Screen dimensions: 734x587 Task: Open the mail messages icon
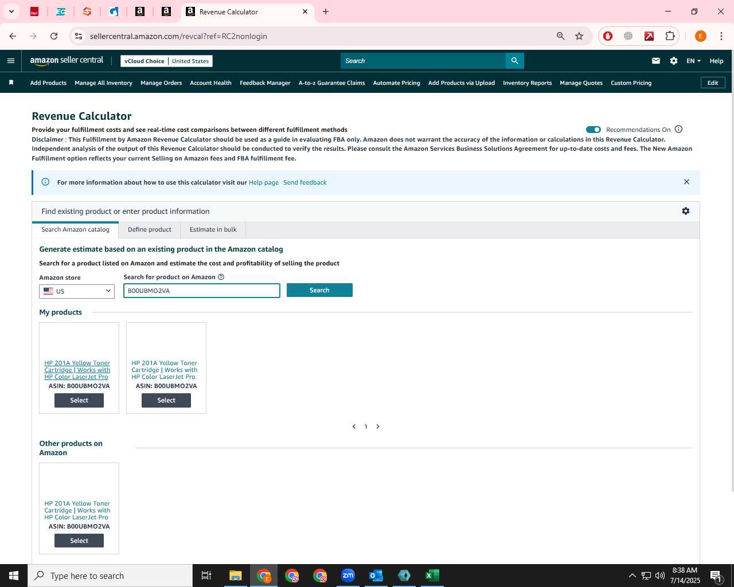click(x=656, y=61)
